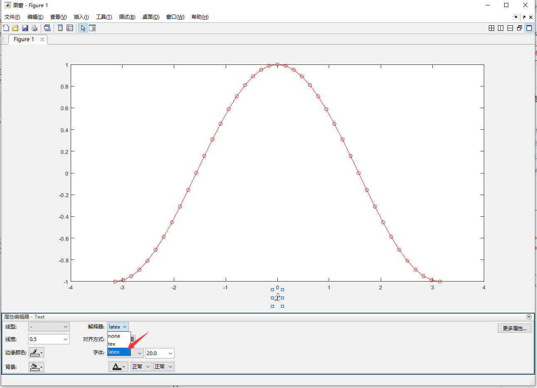Click the link plot toolbar icon
This screenshot has height=388, width=537.
click(47, 28)
